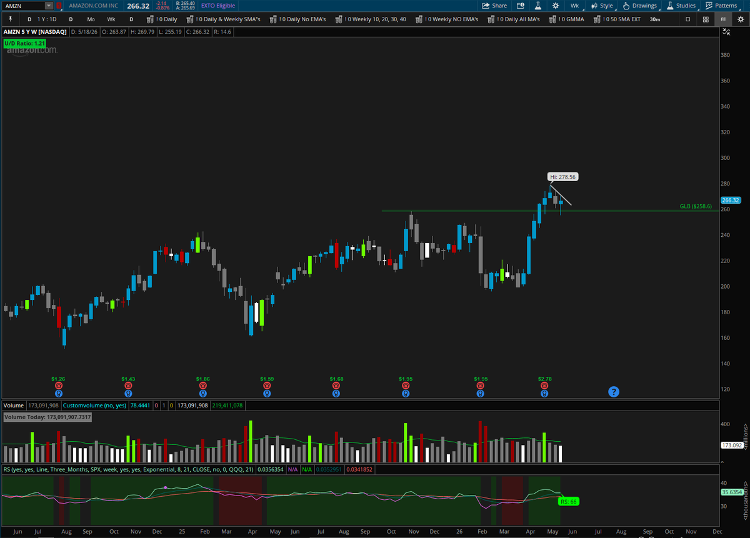Open the Style dropdown
Image resolution: width=750 pixels, height=538 pixels.
(x=602, y=6)
